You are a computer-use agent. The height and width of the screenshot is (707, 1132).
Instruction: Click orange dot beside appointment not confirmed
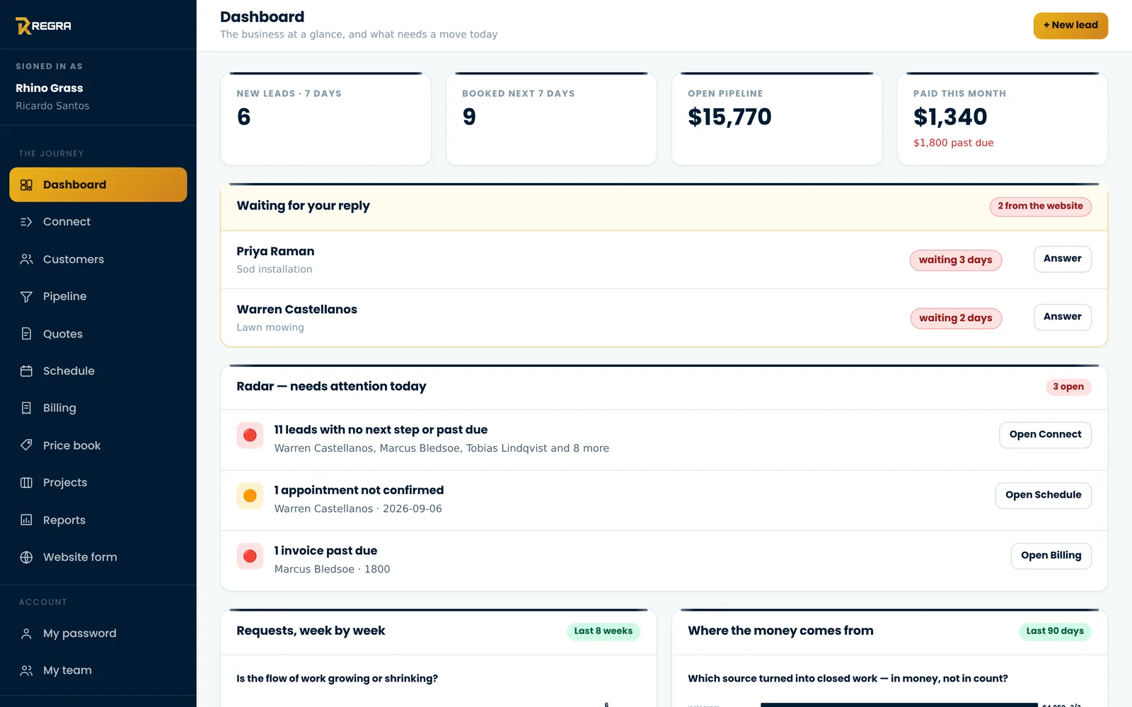coord(250,496)
